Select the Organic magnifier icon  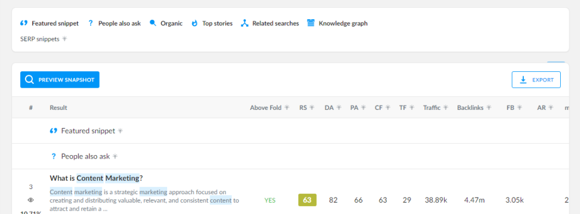(x=153, y=23)
